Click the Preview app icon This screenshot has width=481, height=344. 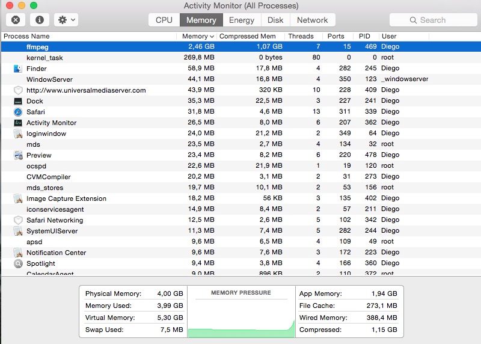[x=18, y=155]
